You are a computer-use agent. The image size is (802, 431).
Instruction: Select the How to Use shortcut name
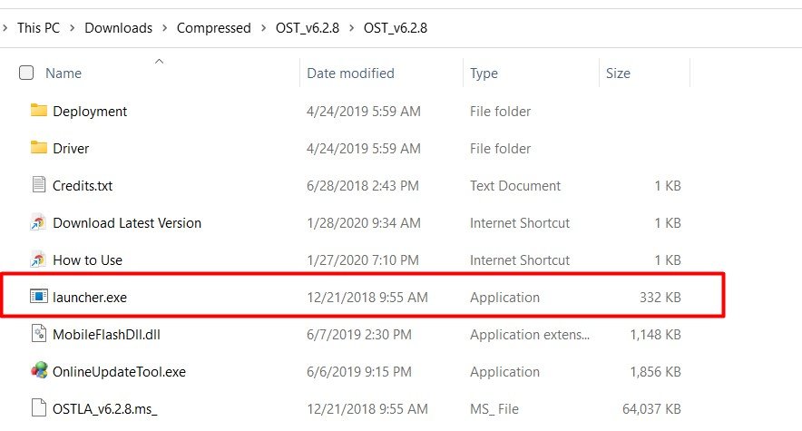(87, 260)
